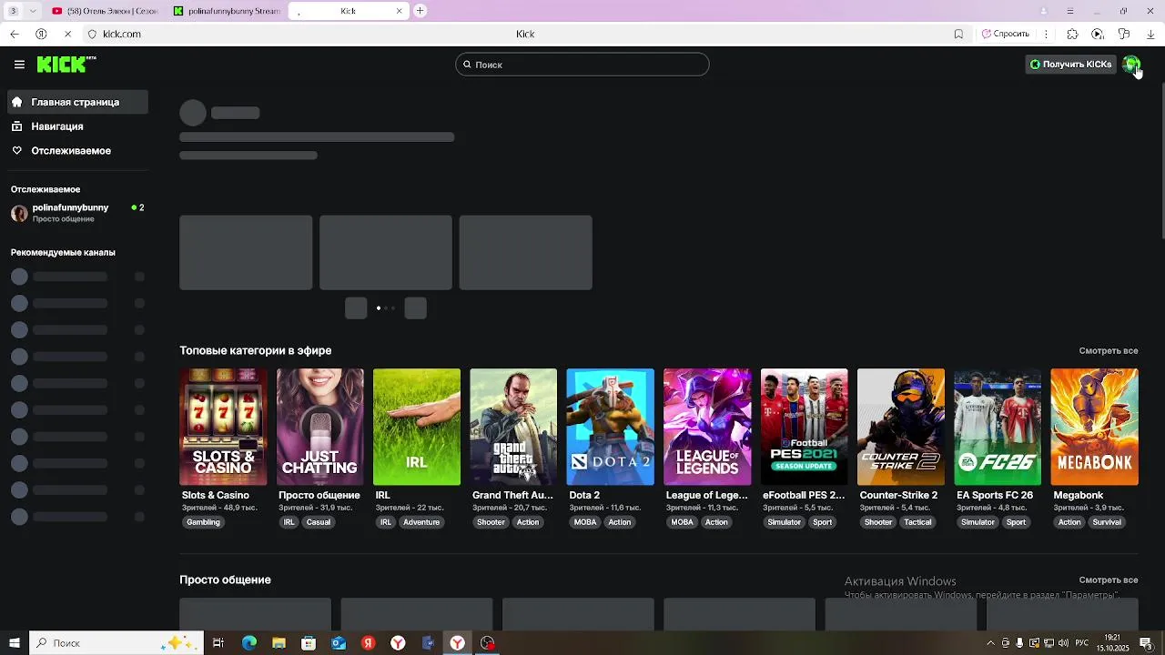Switch to the Отель Элеон YouTube tab

105,11
